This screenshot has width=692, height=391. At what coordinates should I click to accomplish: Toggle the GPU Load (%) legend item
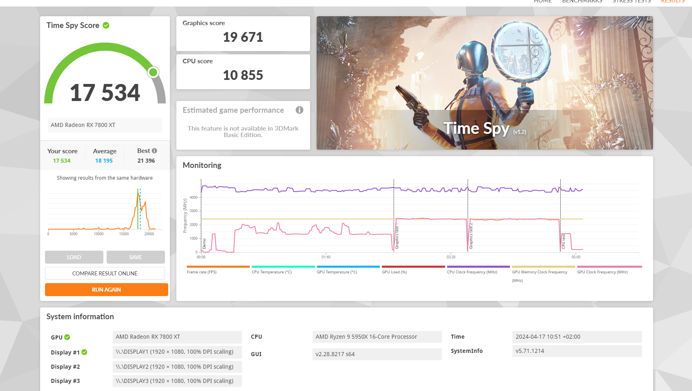click(x=413, y=270)
